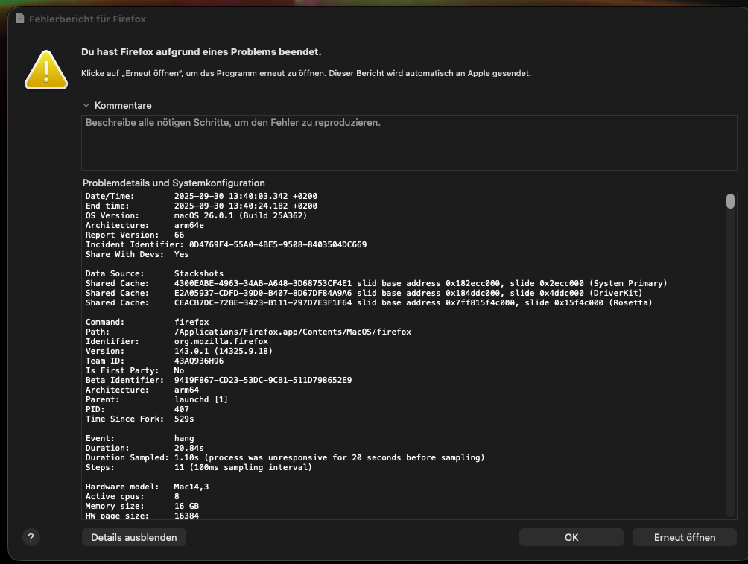The image size is (748, 564).
Task: Click Report Version value 66
Action: click(x=179, y=235)
